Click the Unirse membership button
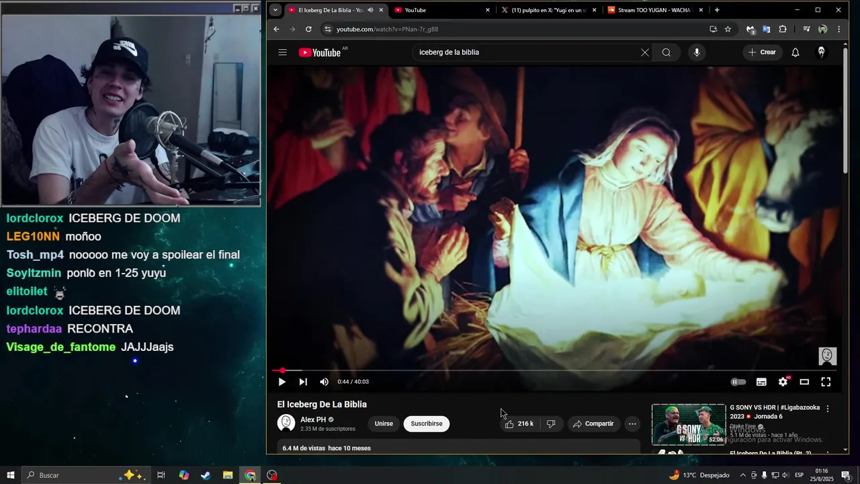 pyautogui.click(x=384, y=424)
